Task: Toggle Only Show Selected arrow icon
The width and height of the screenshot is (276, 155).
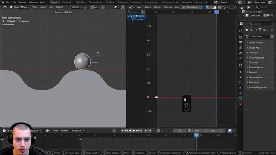Action: [x=207, y=7]
